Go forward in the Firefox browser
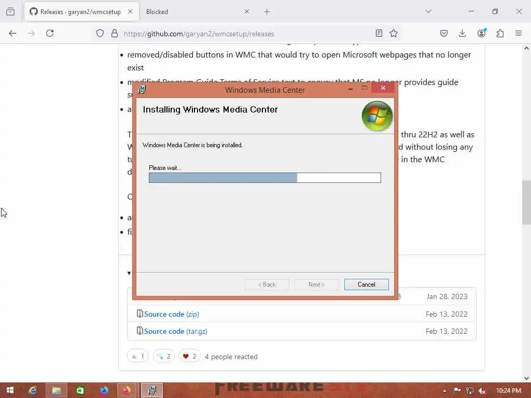The height and width of the screenshot is (398, 531). pos(31,33)
